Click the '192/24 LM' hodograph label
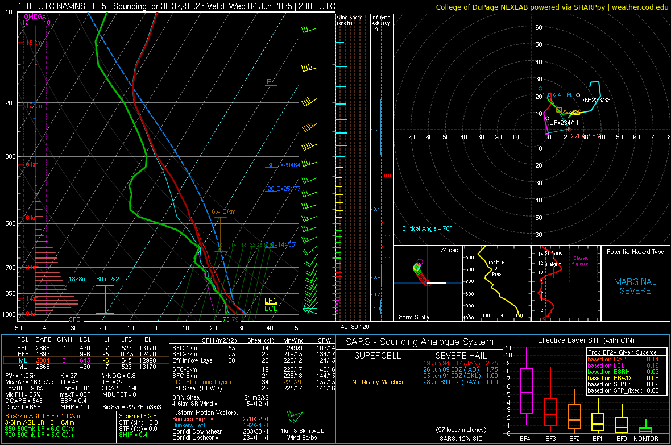The height and width of the screenshot is (445, 671). (557, 95)
